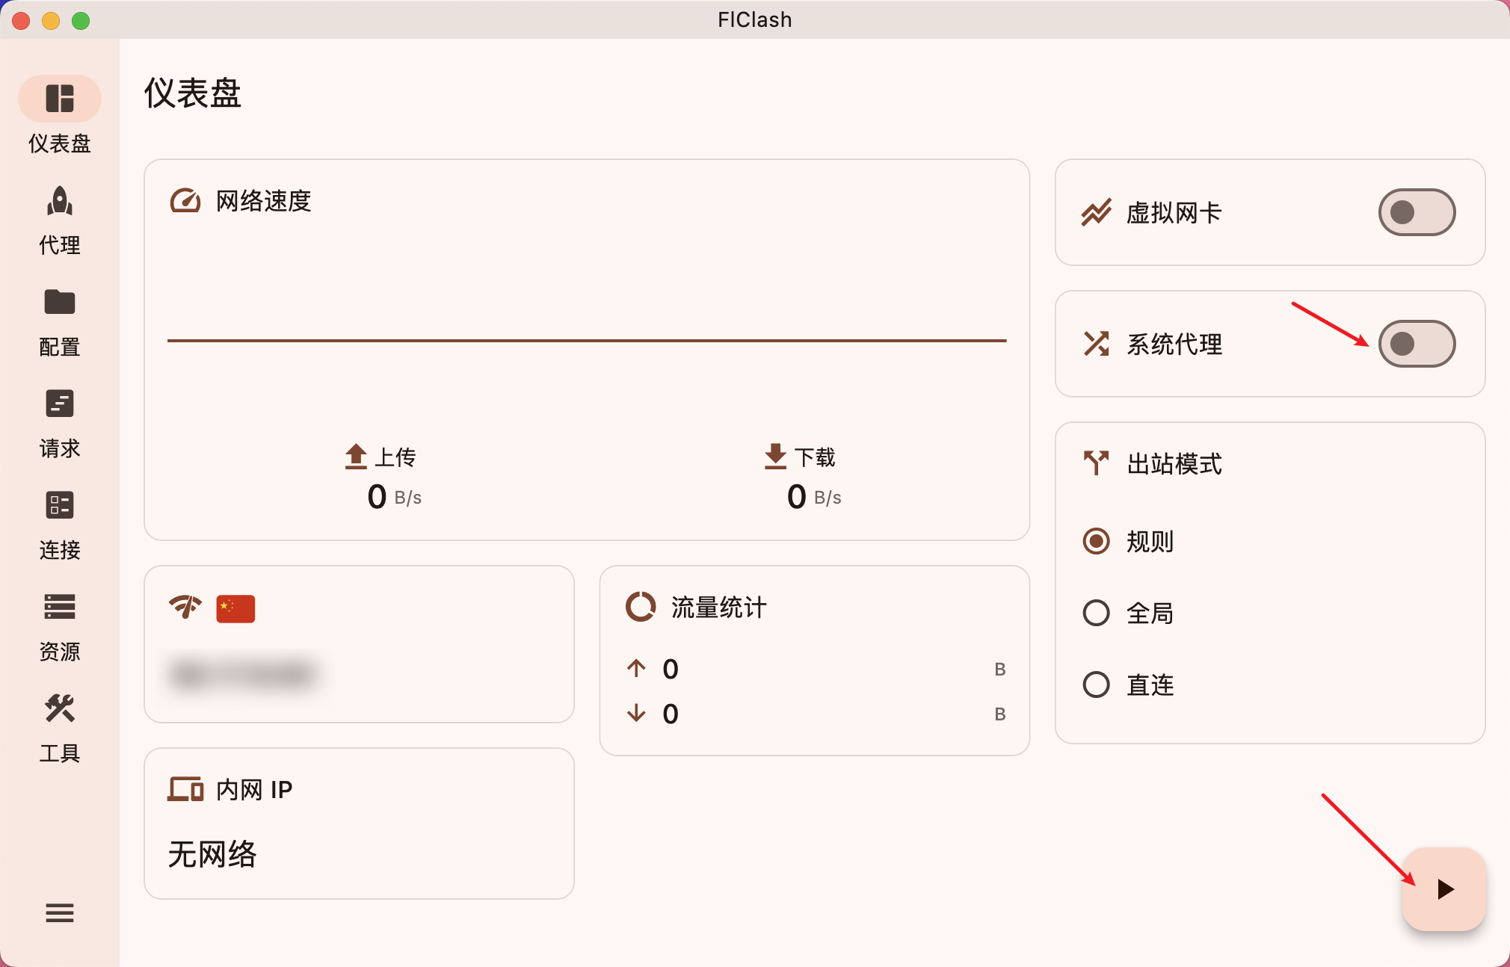
Task: Select the 全局 outbound mode radio
Action: point(1097,613)
